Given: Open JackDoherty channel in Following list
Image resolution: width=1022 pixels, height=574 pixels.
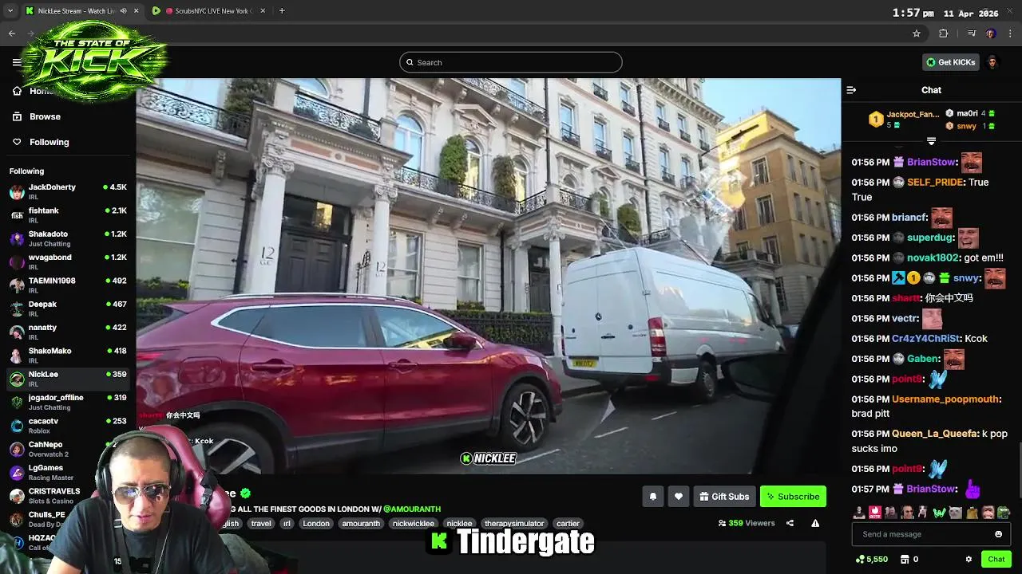Looking at the screenshot, I should [68, 192].
